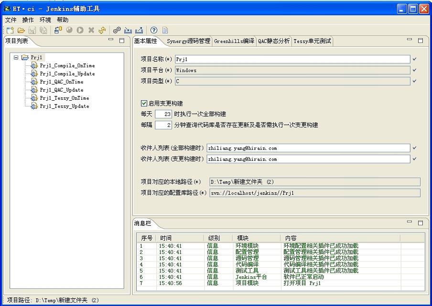Click the server database configuration icon
Image resolution: width=432 pixels, height=306 pixels.
pos(58,30)
